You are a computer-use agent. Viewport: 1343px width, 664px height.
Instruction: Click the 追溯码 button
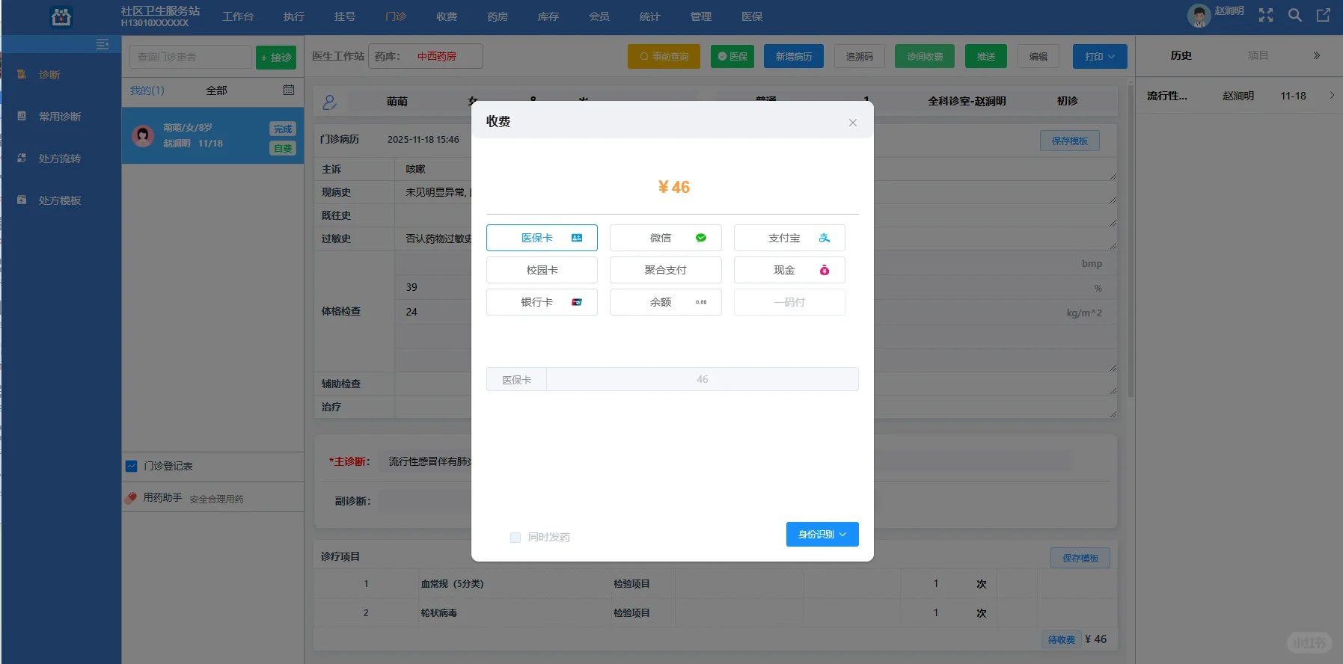(859, 57)
